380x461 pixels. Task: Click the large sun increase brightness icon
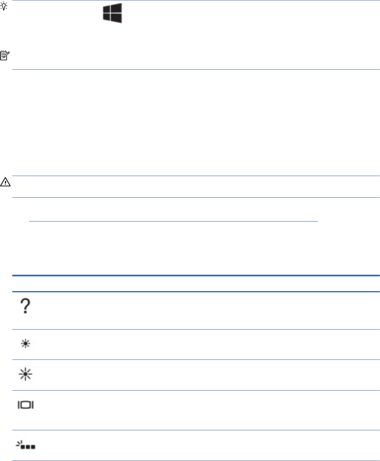25,375
